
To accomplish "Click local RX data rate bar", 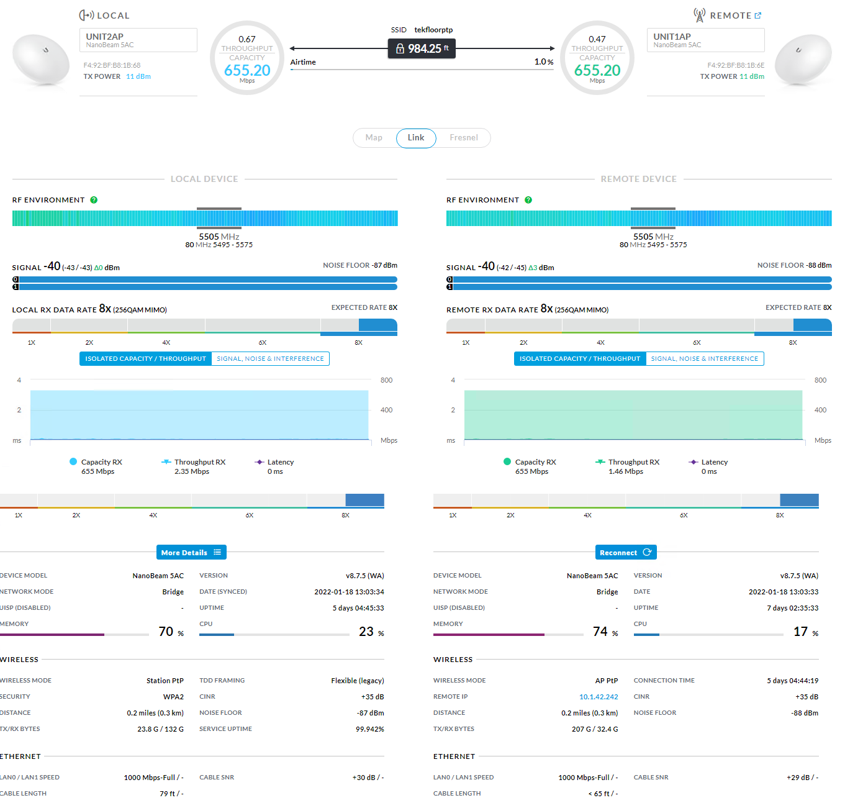I will click(x=205, y=326).
